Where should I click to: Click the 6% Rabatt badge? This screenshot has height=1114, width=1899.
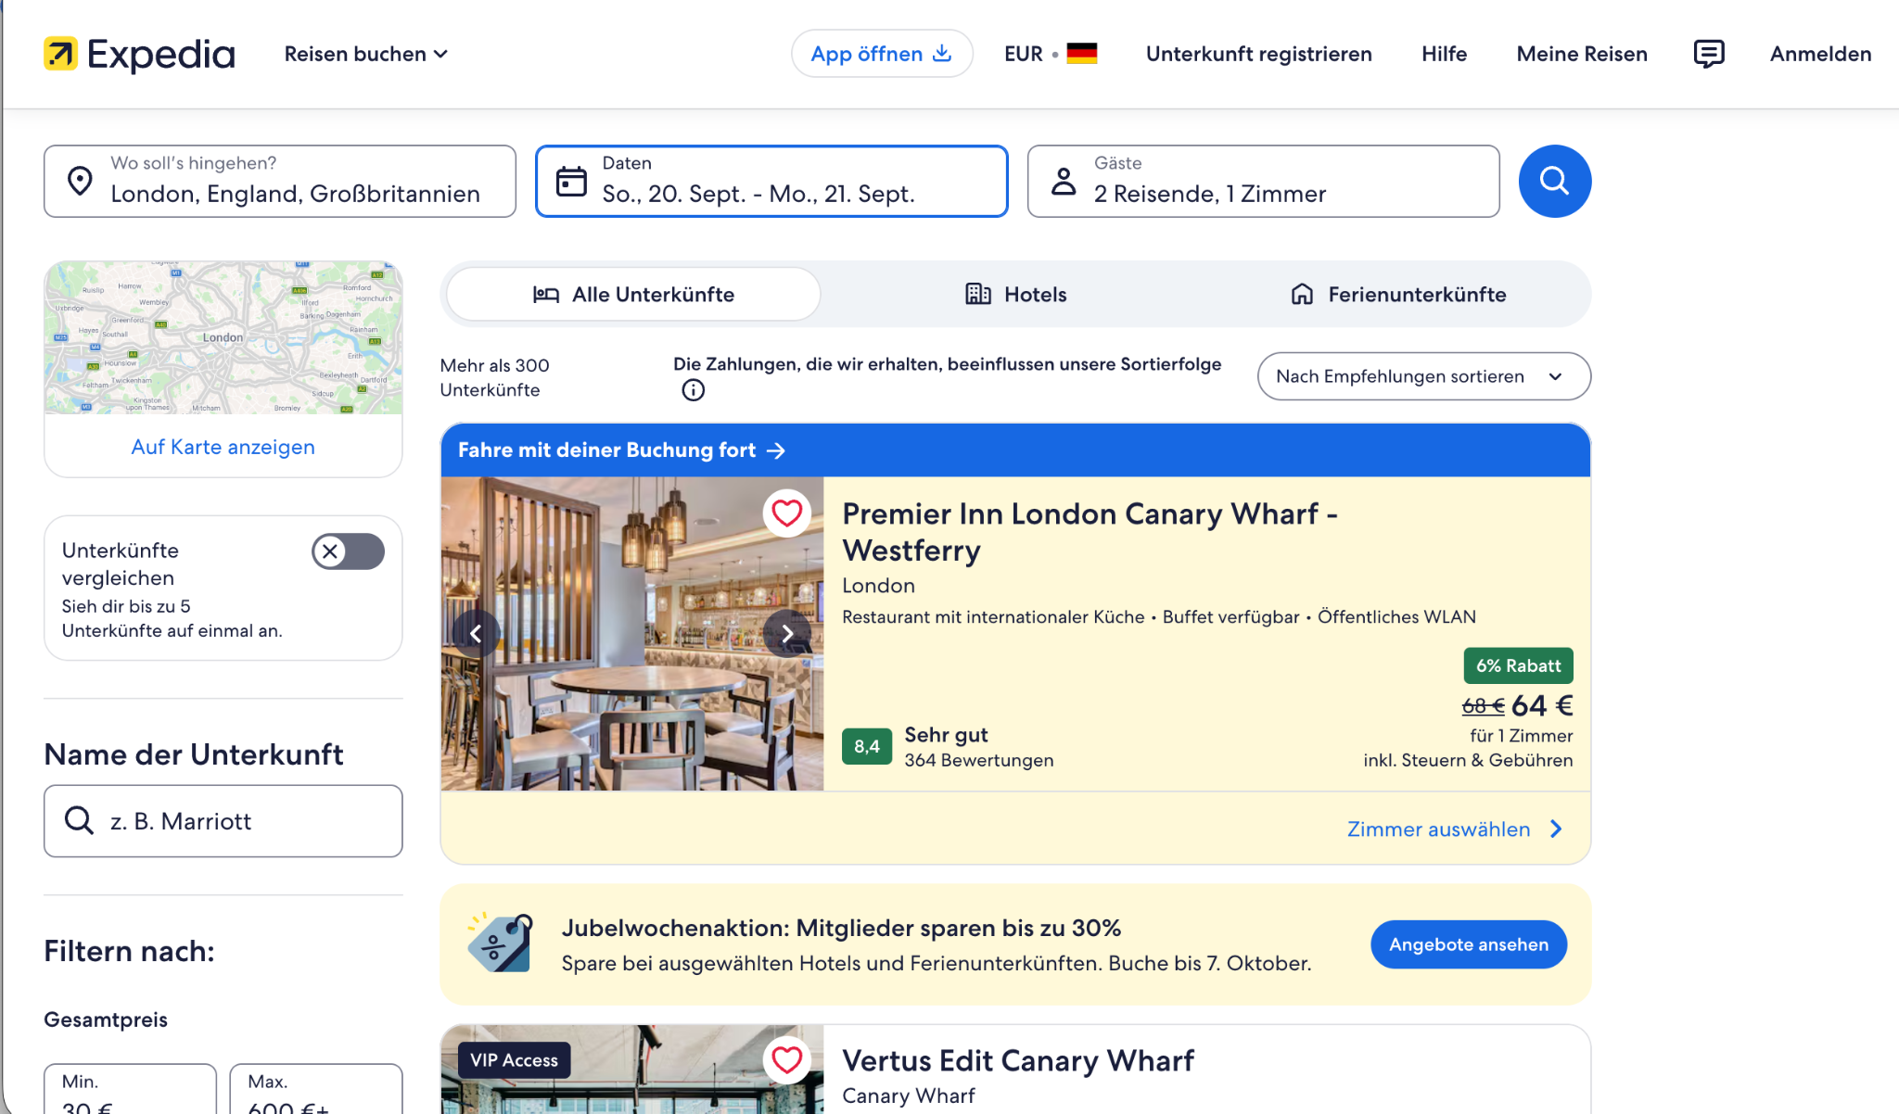pyautogui.click(x=1518, y=665)
